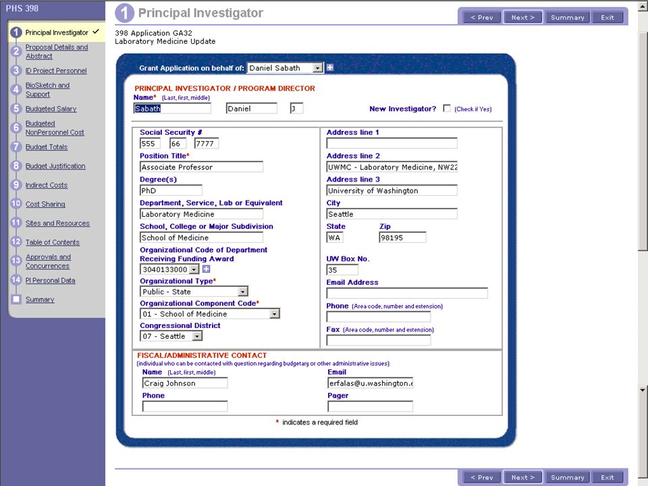Screen dimensions: 648x486
Task: Click the step 14 number circle icon
Action: [x=16, y=279]
